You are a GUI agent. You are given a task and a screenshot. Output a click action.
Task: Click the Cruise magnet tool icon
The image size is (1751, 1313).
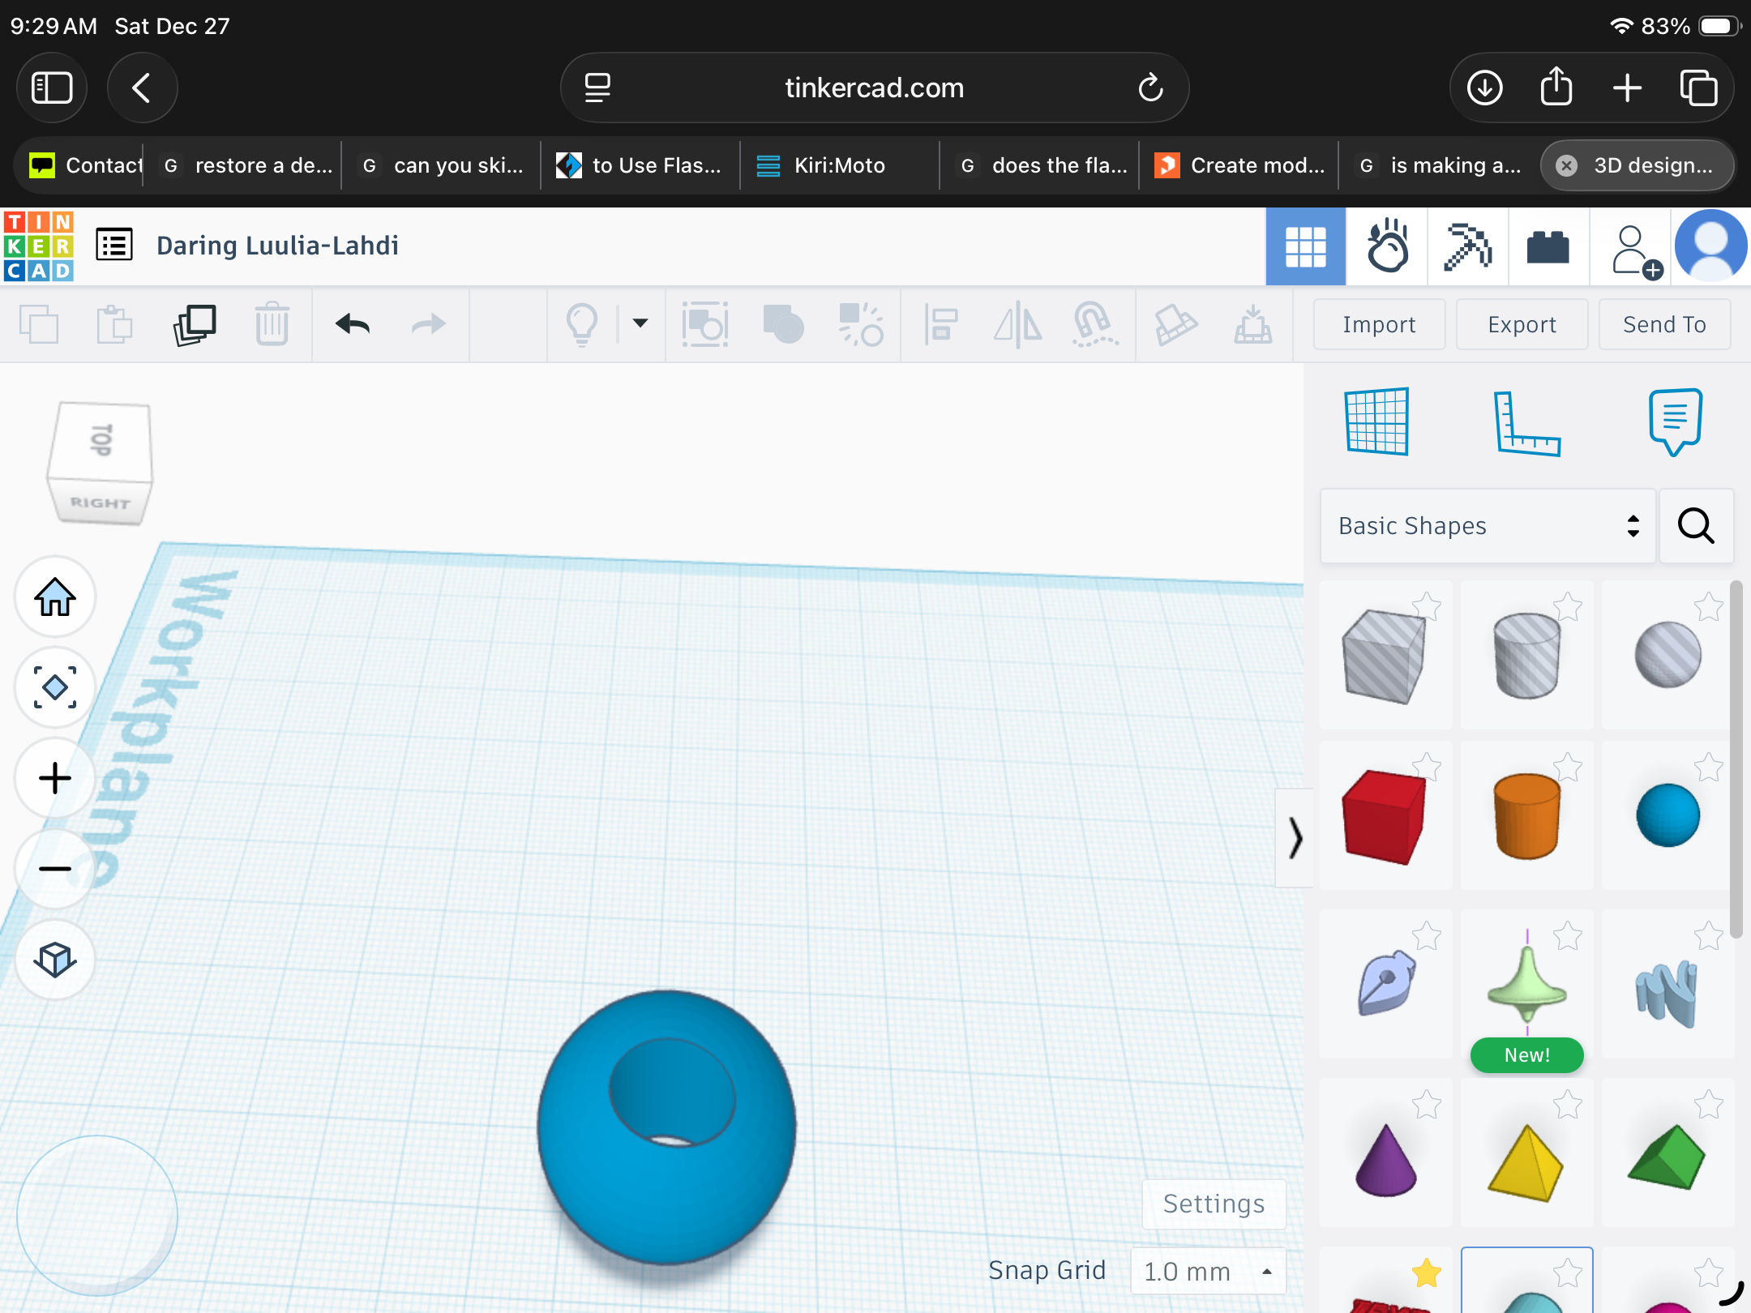tap(1095, 325)
